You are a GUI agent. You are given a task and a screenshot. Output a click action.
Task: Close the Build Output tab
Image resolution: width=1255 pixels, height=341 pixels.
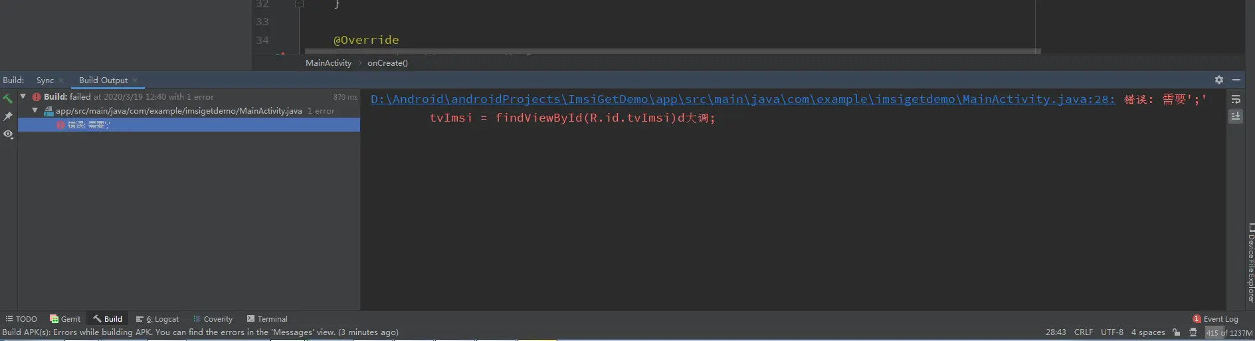(x=135, y=80)
